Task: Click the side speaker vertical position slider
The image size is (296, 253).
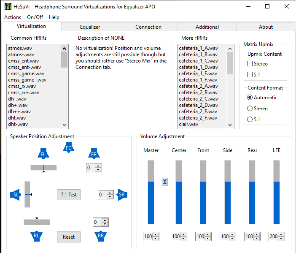Action: click(27, 194)
